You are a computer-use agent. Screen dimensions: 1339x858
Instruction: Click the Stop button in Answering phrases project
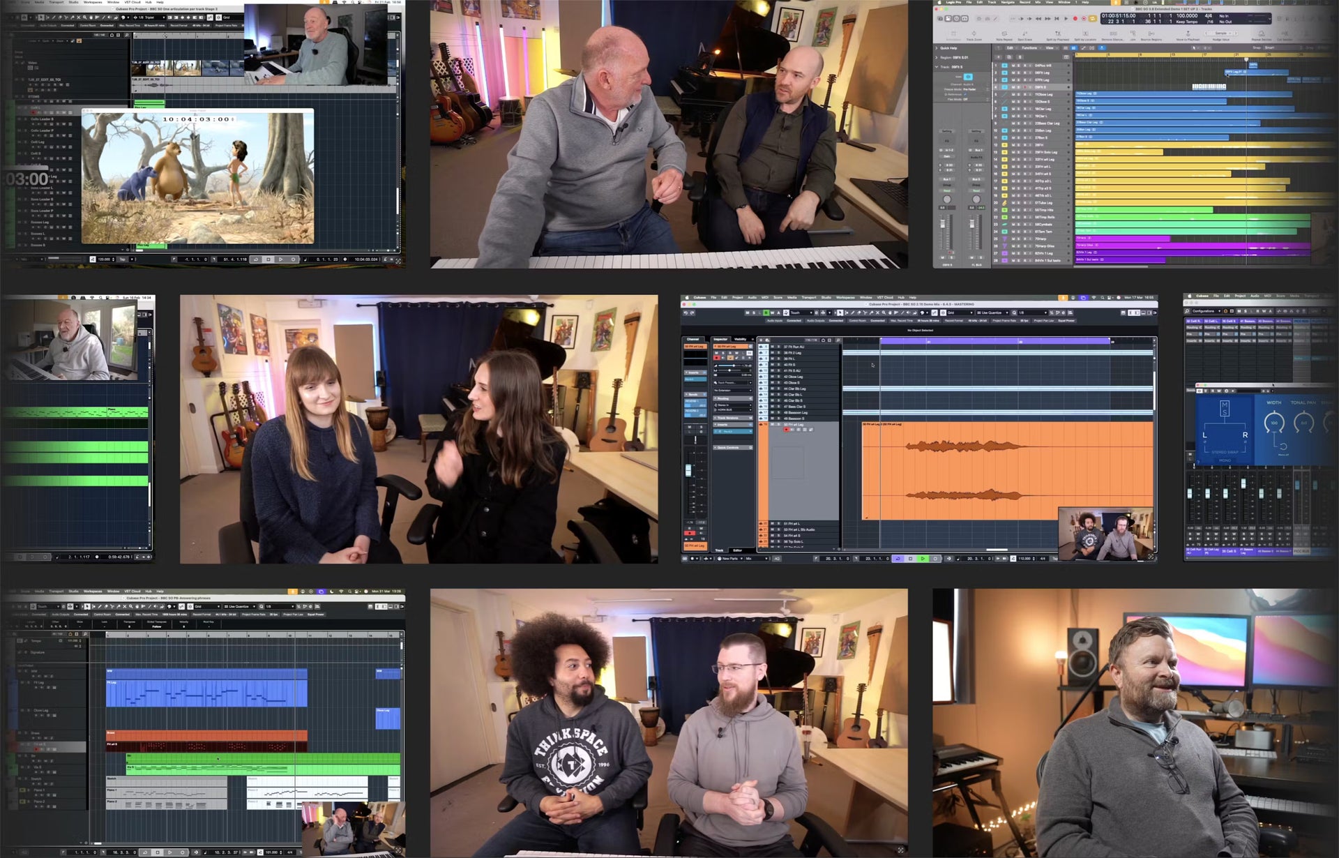[x=158, y=852]
